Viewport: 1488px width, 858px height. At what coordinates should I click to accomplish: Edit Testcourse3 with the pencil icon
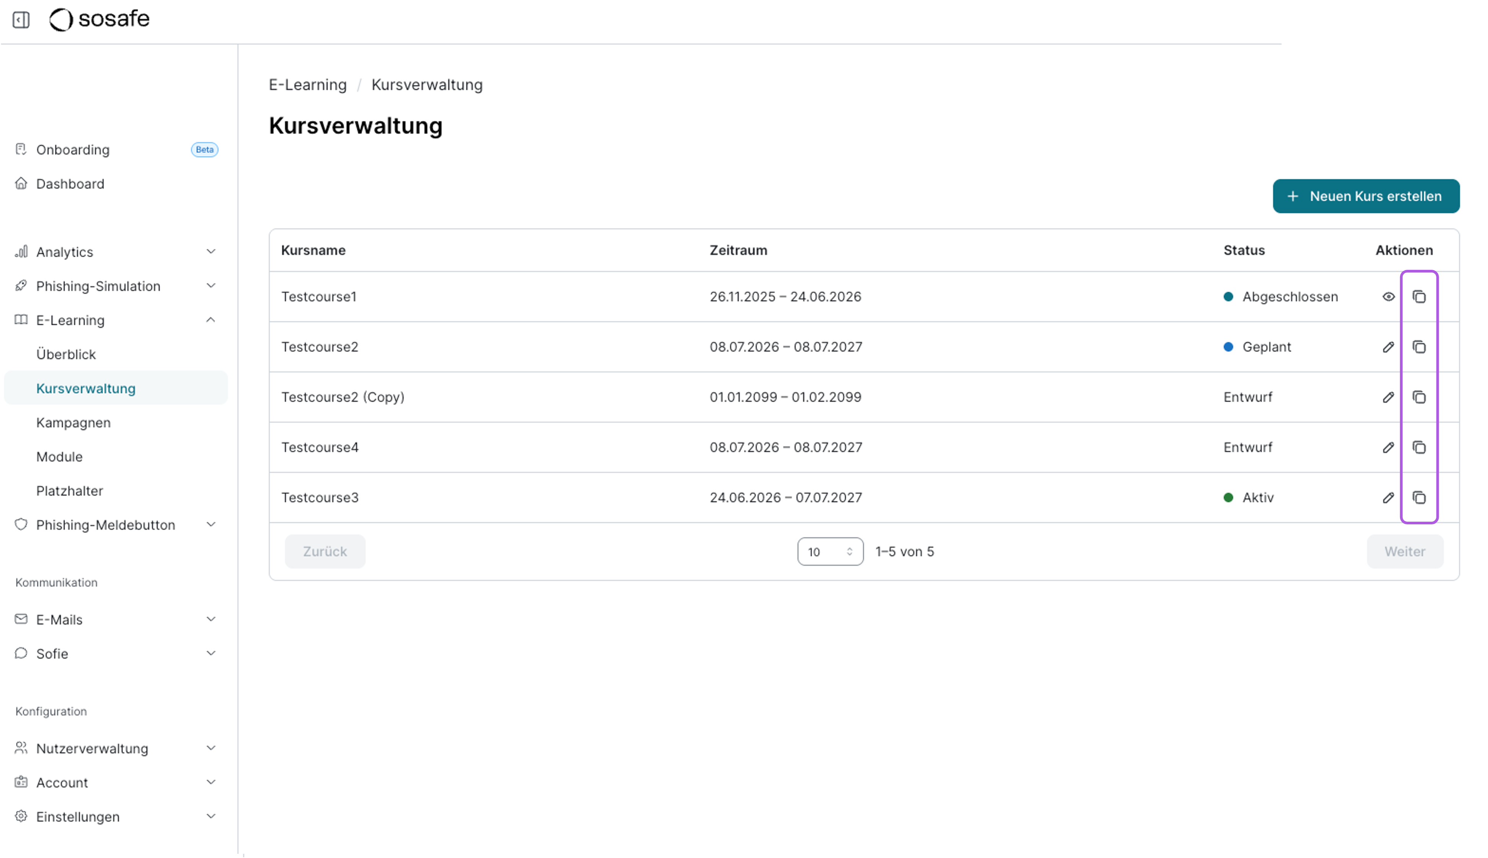(1388, 497)
